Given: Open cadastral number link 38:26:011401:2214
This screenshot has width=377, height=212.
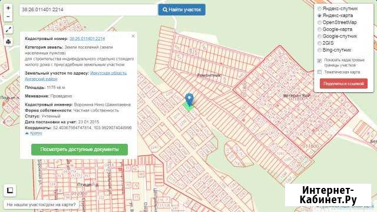Looking at the screenshot, I should point(87,39).
